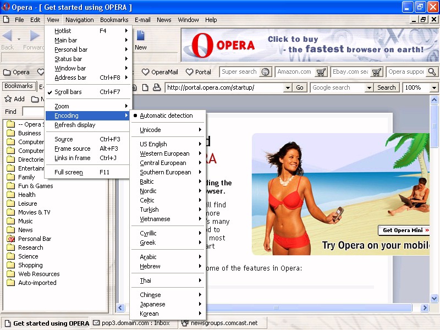Click the Music folder icon

[x=10, y=221]
